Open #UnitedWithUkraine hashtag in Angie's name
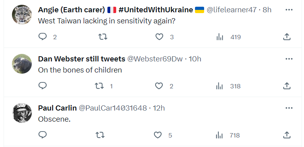Viewport: 304px width, 147px height. (x=156, y=10)
